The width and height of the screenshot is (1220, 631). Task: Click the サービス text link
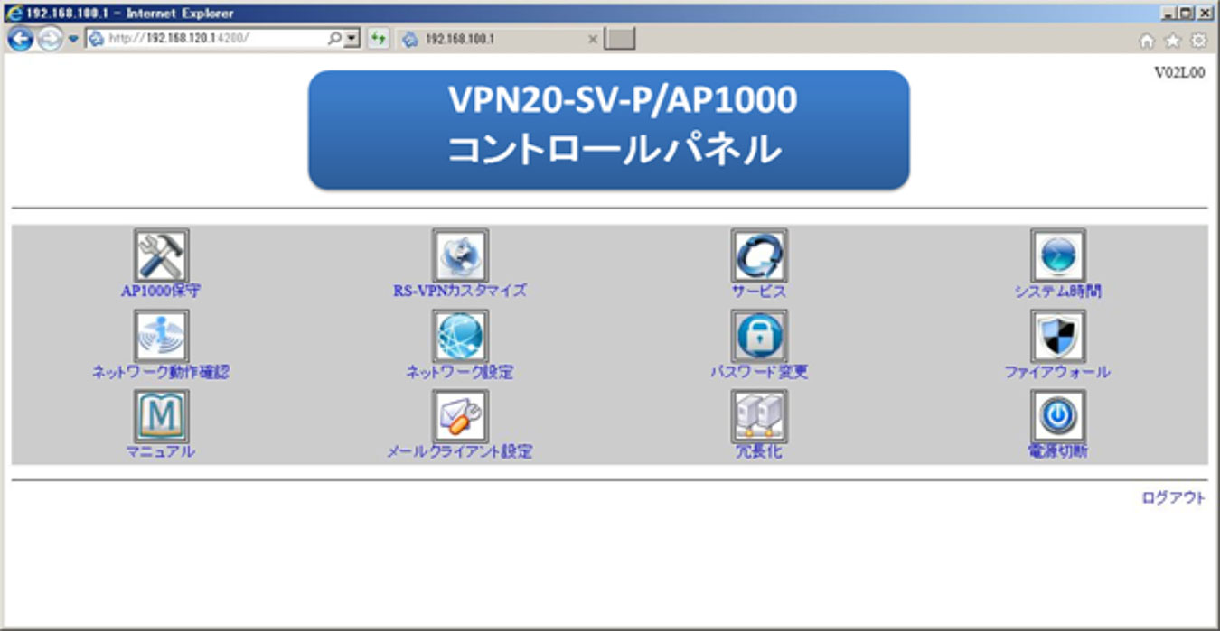click(x=759, y=292)
